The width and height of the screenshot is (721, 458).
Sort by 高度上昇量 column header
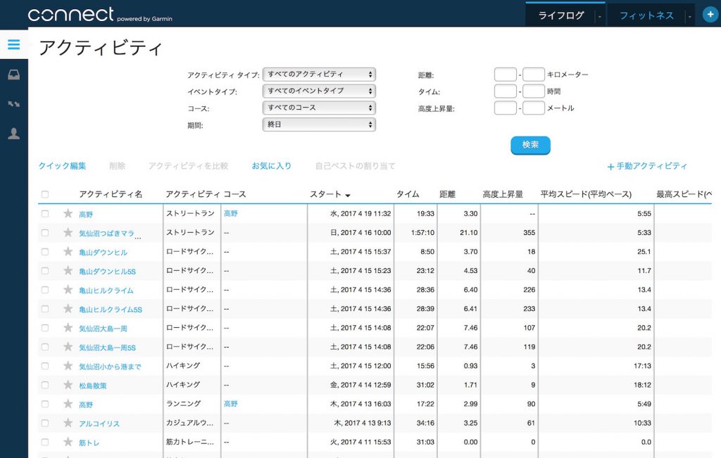click(503, 194)
